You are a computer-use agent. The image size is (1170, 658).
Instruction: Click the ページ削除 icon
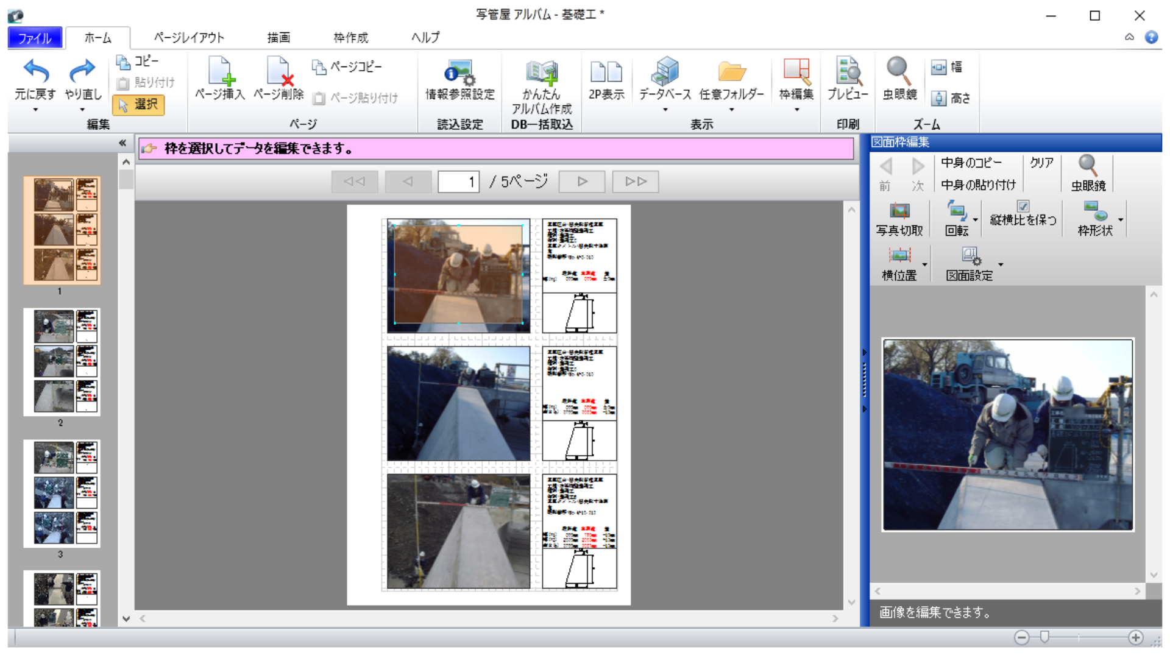pyautogui.click(x=279, y=79)
